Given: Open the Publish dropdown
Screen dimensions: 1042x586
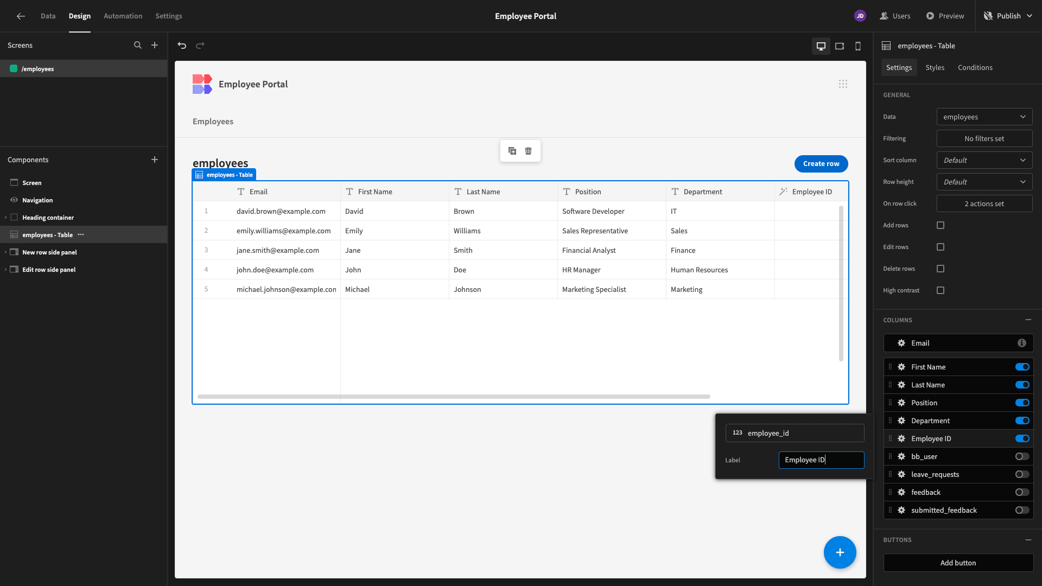Looking at the screenshot, I should [x=1008, y=16].
